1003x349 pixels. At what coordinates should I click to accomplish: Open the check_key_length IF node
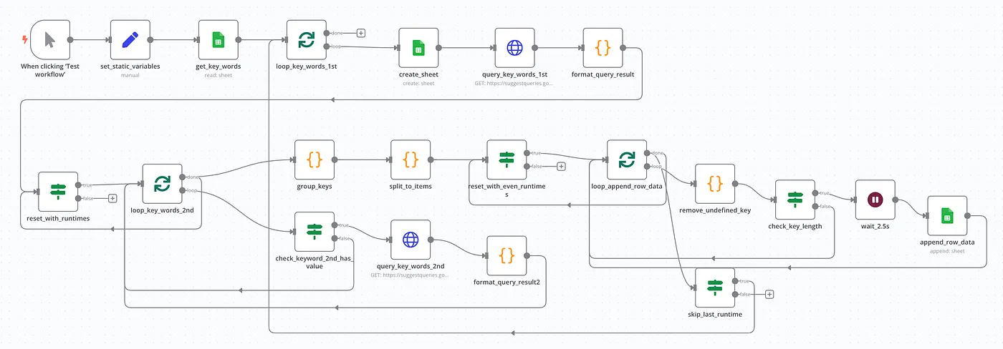(795, 200)
